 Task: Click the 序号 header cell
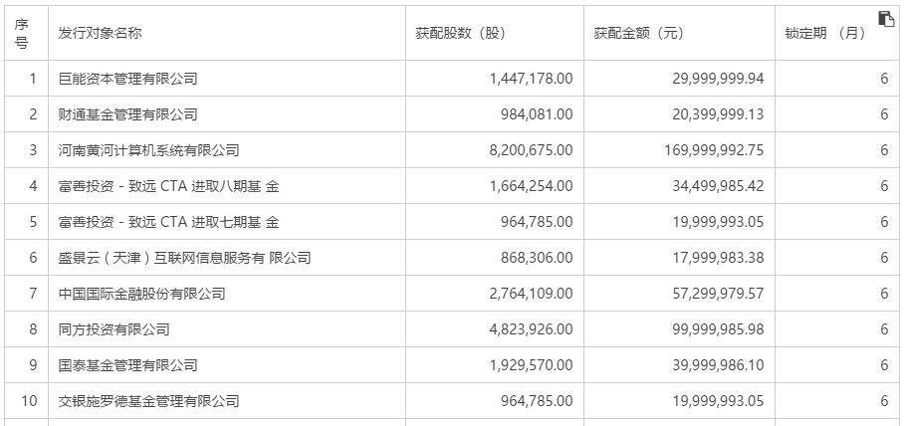click(22, 33)
